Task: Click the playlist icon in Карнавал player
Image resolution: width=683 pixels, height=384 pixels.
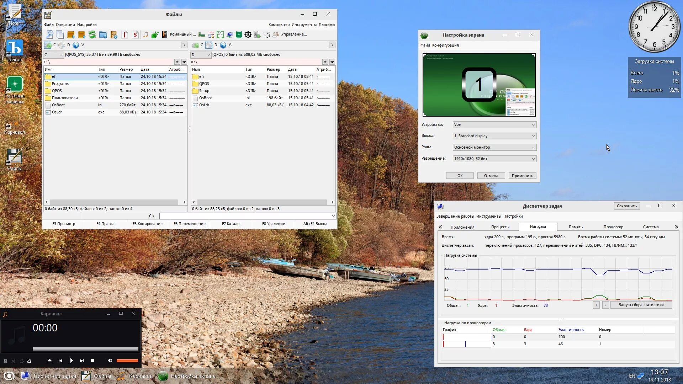Action: (6, 361)
